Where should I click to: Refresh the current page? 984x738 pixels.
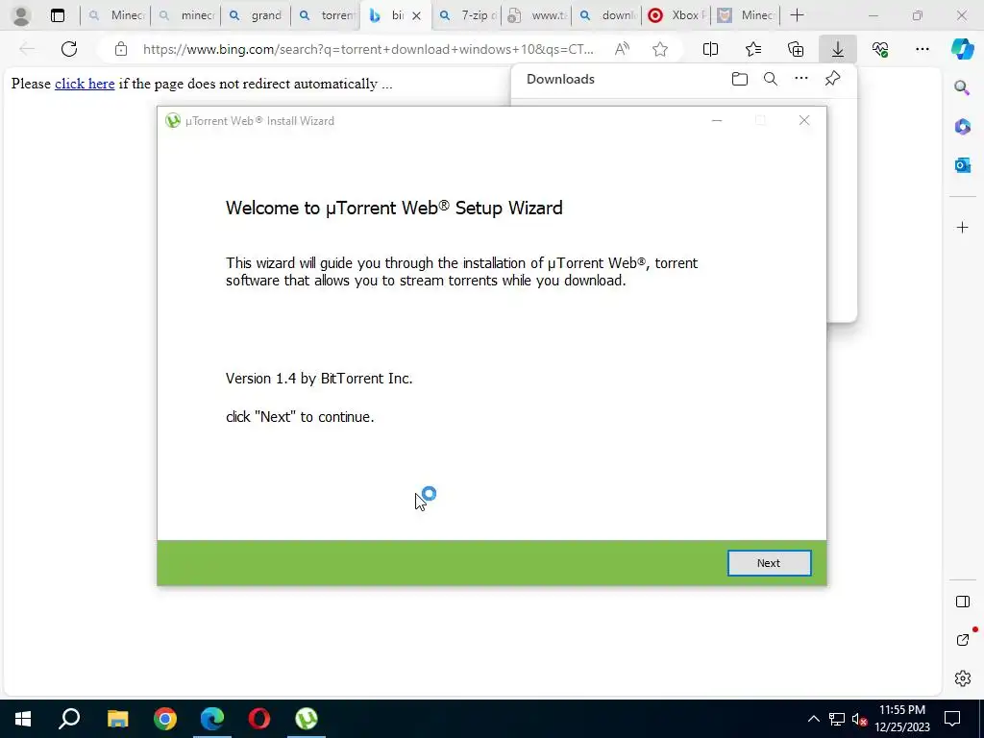click(69, 49)
